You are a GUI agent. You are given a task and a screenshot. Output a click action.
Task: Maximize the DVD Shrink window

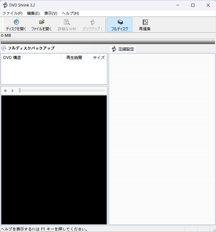pyautogui.click(x=193, y=5)
